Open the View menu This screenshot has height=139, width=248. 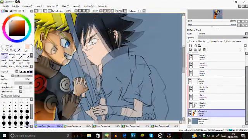coord(76,6)
